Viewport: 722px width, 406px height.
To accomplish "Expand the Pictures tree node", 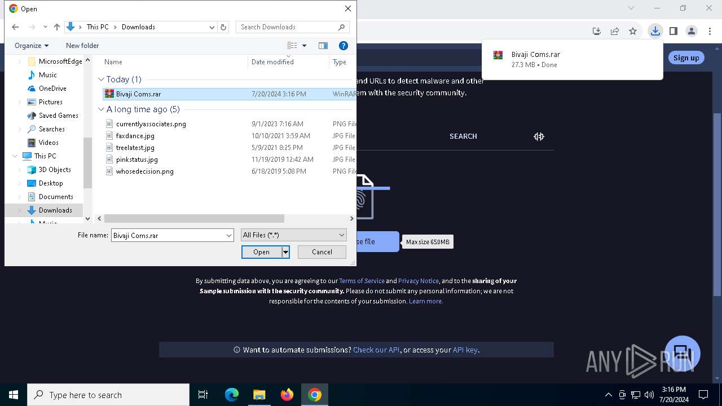I will point(20,102).
